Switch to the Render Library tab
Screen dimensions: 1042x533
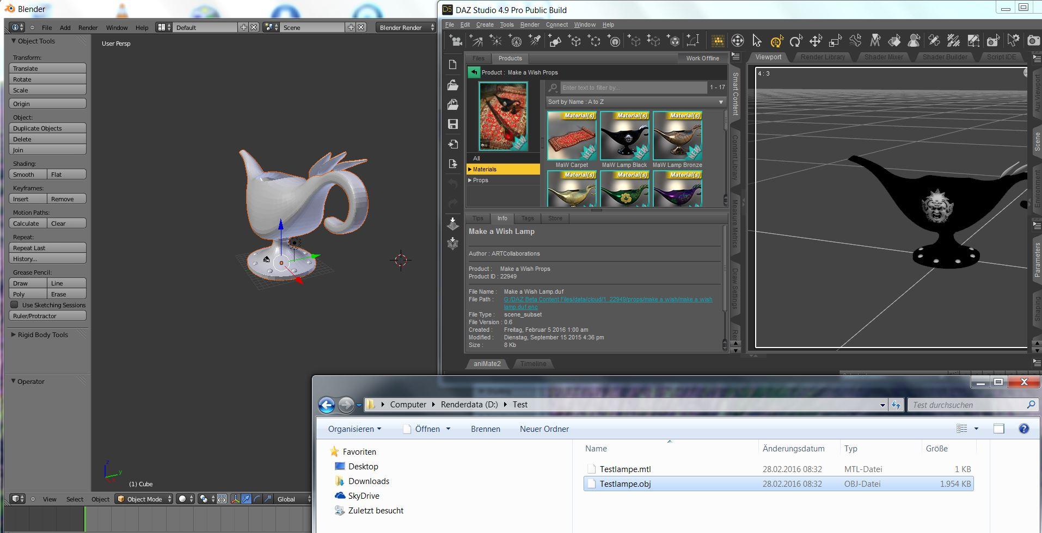tap(822, 57)
